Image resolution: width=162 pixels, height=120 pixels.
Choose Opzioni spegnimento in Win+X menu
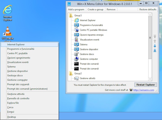click(x=29, y=58)
